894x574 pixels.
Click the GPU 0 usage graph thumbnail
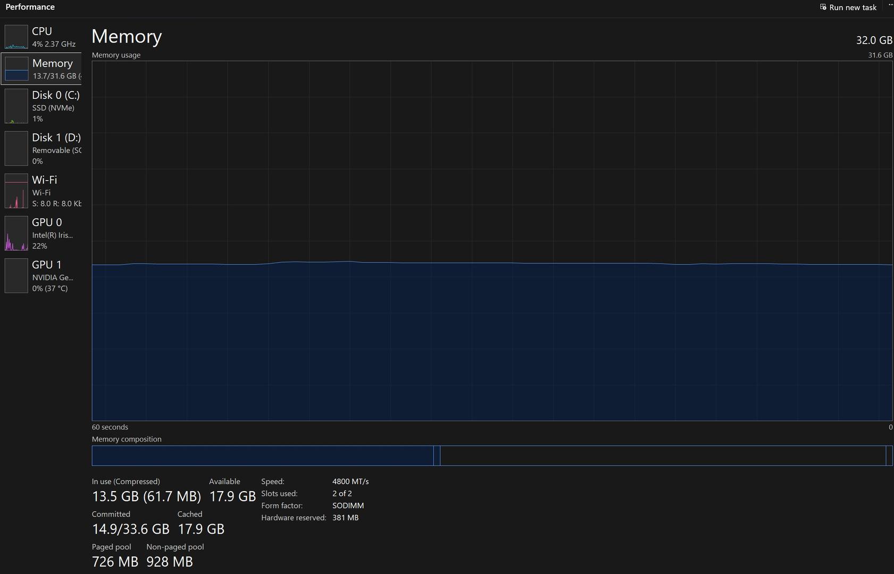[x=16, y=233]
